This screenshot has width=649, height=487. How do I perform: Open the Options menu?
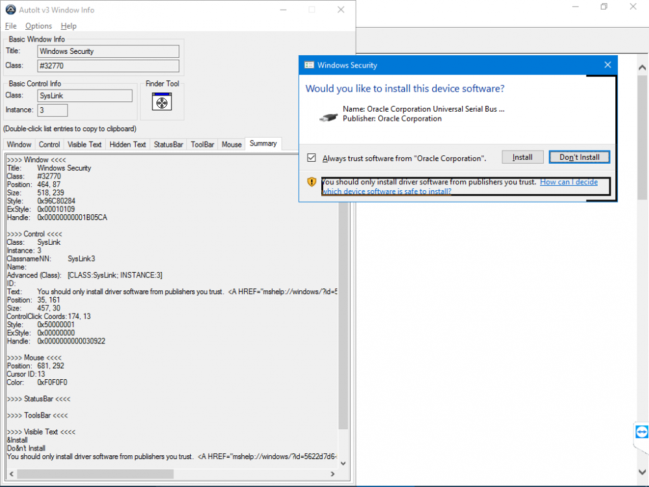tap(38, 26)
